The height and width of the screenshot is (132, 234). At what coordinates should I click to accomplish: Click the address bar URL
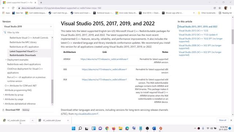tap(61, 8)
